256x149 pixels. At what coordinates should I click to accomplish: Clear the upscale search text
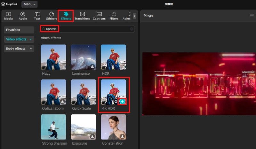coord(131,29)
